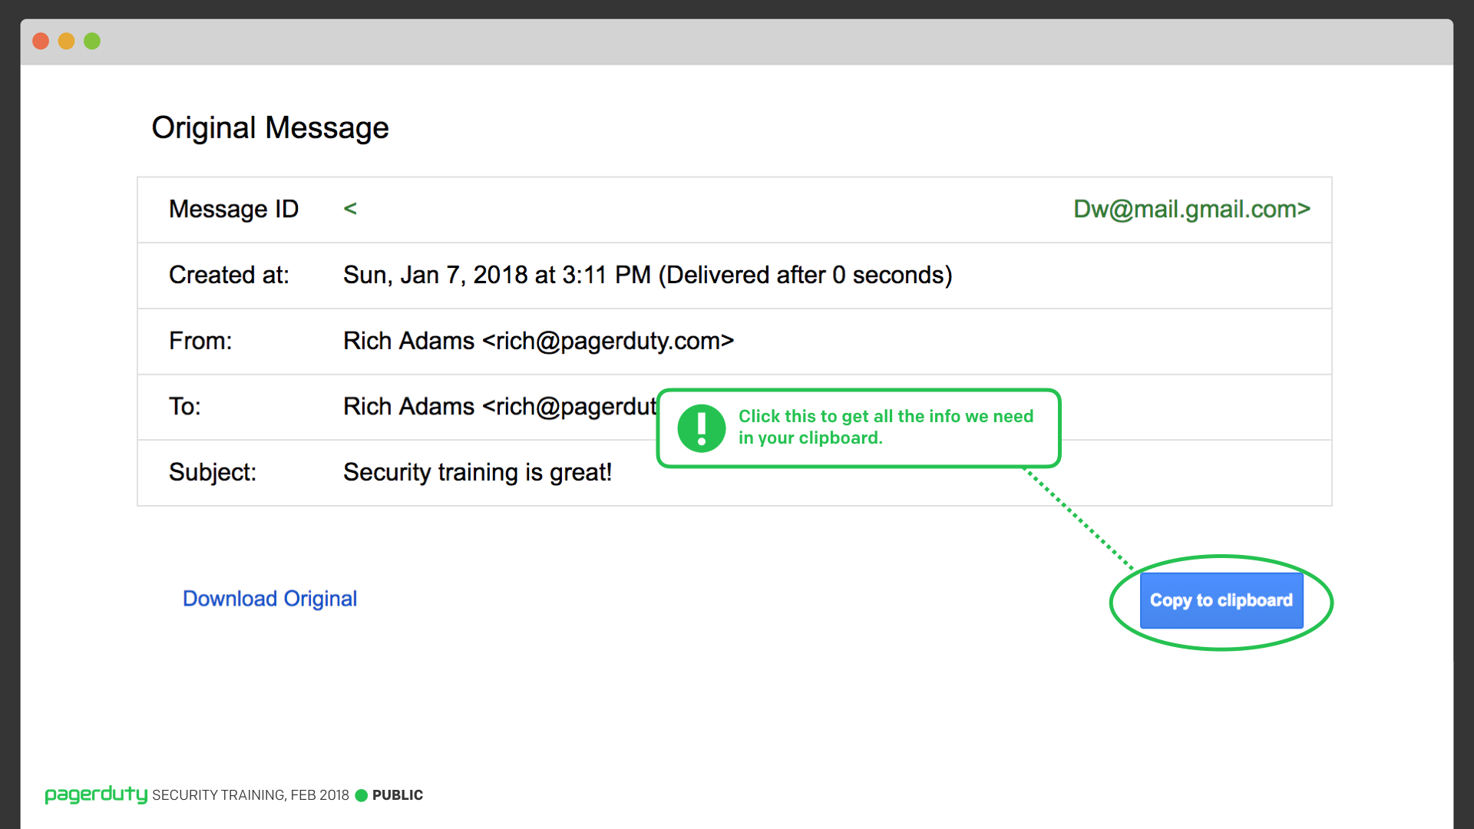Click the PUBLIC label in footer

click(398, 795)
